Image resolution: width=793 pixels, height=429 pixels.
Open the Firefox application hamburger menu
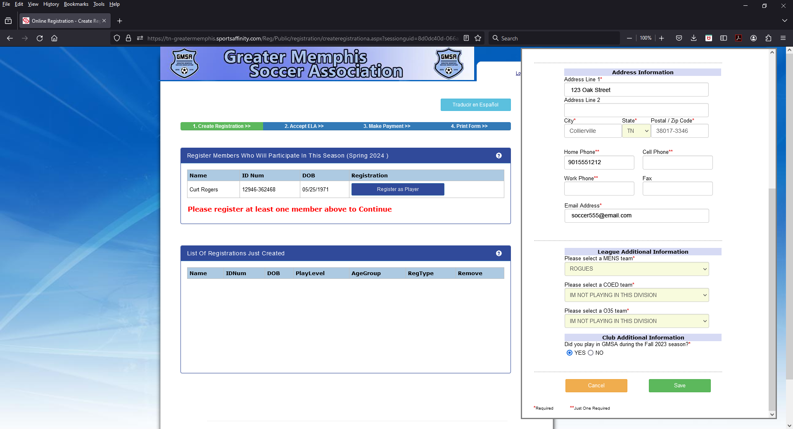click(x=783, y=38)
